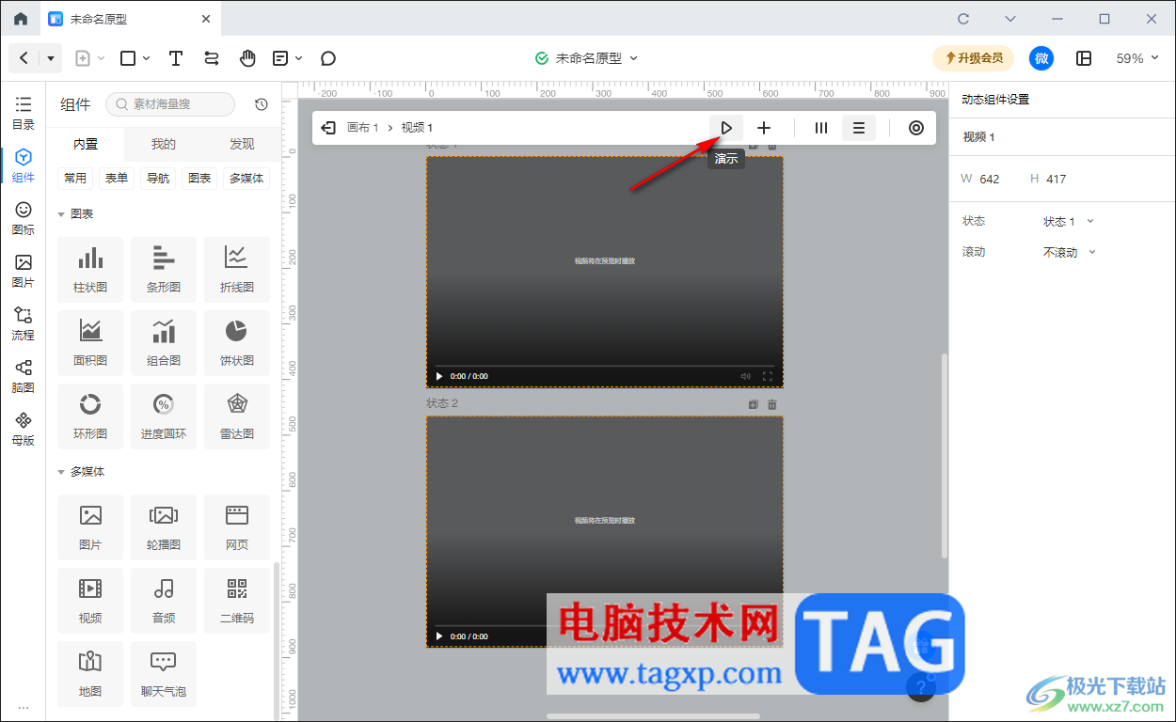Viewport: 1176px width, 722px height.
Task: Click the target circle icon in state bar
Action: pos(916,128)
